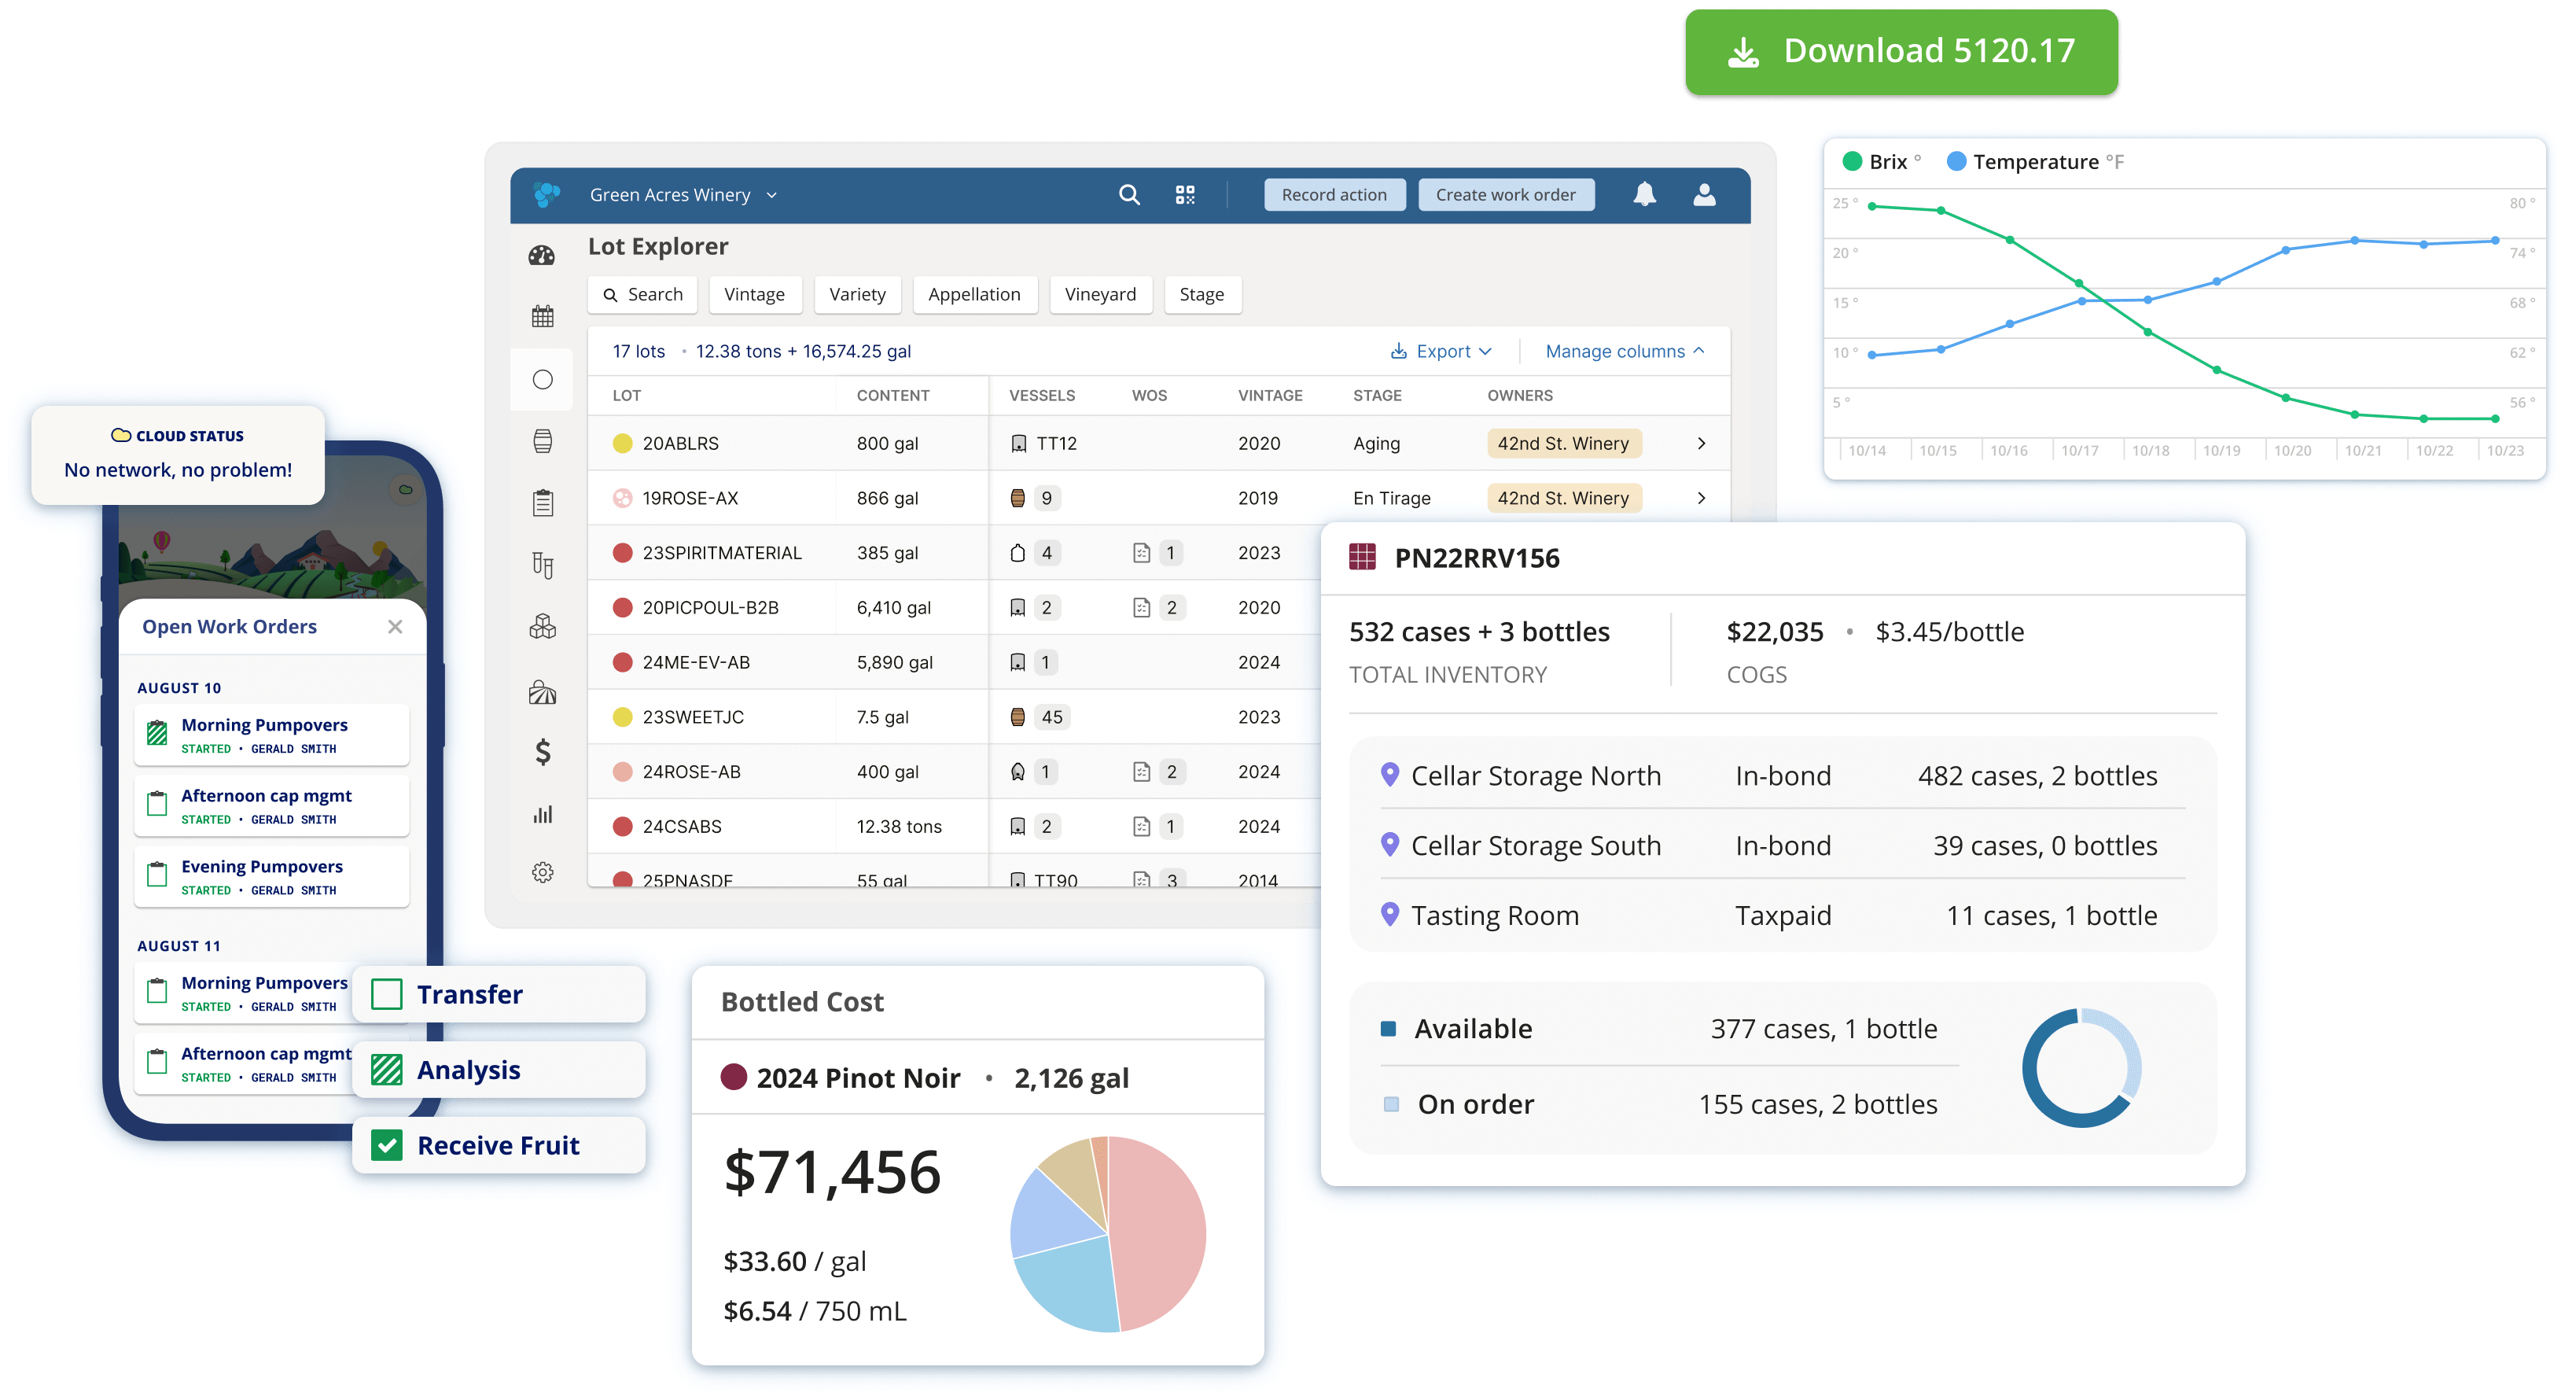Toggle the Analysis checkbox
This screenshot has height=1400, width=2576.
click(x=387, y=1070)
